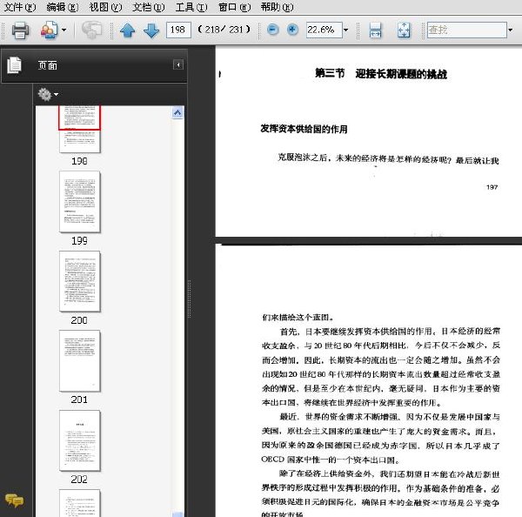Image resolution: width=522 pixels, height=517 pixels.
Task: Select page 200 thumbnail
Action: pos(79,281)
